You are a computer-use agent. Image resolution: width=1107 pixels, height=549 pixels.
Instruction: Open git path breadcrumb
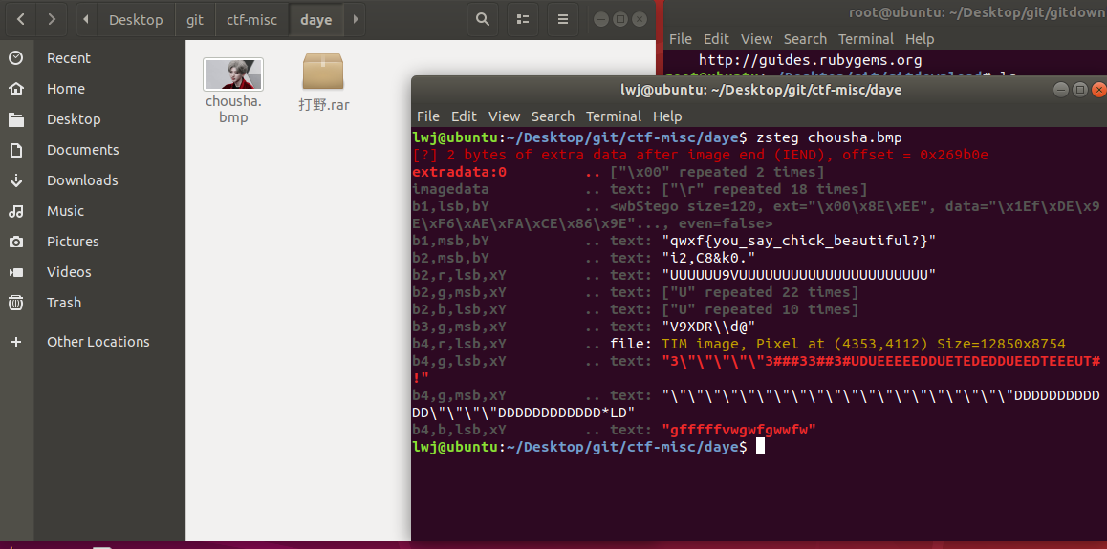pos(195,20)
